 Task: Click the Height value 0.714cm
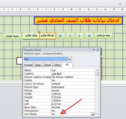73,97
